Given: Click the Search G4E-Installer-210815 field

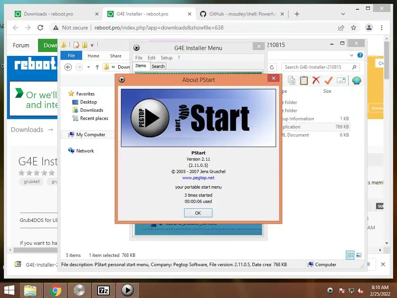Looking at the screenshot, I should tap(320, 67).
